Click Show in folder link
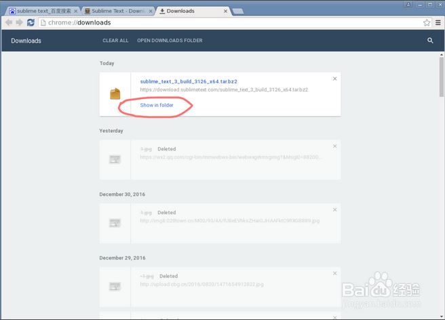Screen dimensions: 445x320 coord(157,105)
